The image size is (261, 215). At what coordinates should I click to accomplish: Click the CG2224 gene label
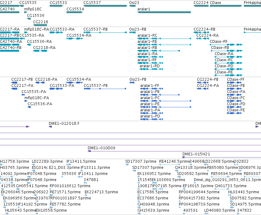(x=201, y=3)
